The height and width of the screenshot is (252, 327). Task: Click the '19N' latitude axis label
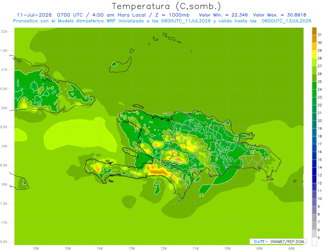pos(4,146)
